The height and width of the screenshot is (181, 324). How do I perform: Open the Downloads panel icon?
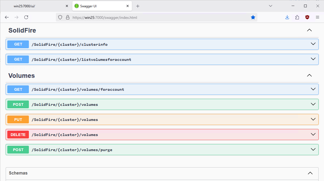pyautogui.click(x=287, y=17)
